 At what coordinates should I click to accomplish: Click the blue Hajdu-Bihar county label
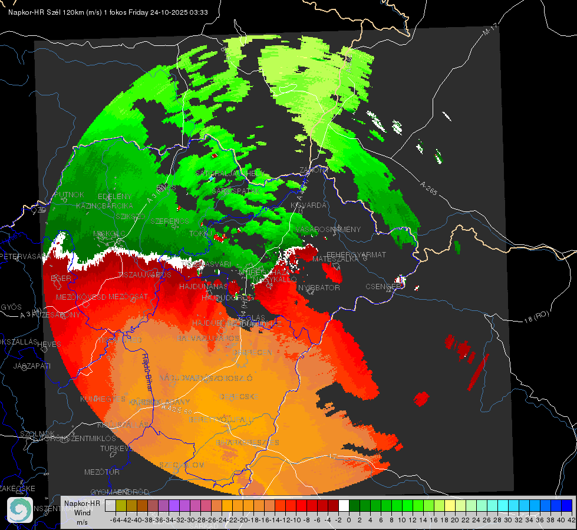click(147, 372)
